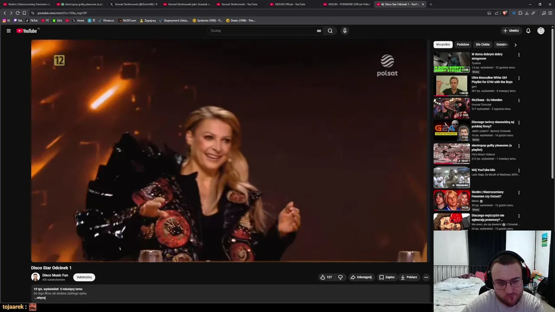Viewport: 555px width, 312px height.
Task: Open more actions menu under the video
Action: coord(426,277)
